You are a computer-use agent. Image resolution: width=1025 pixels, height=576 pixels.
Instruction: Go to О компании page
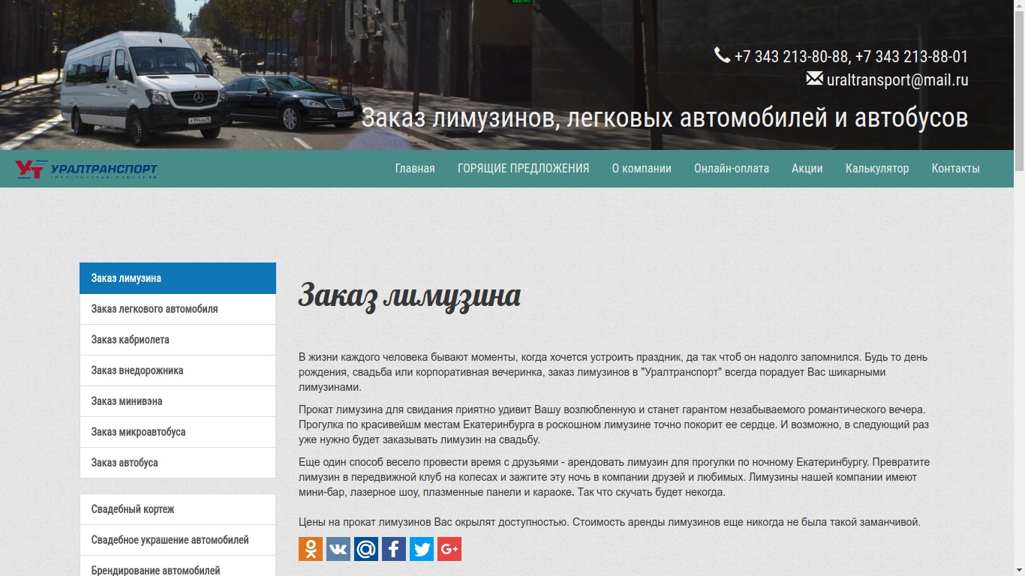point(642,169)
